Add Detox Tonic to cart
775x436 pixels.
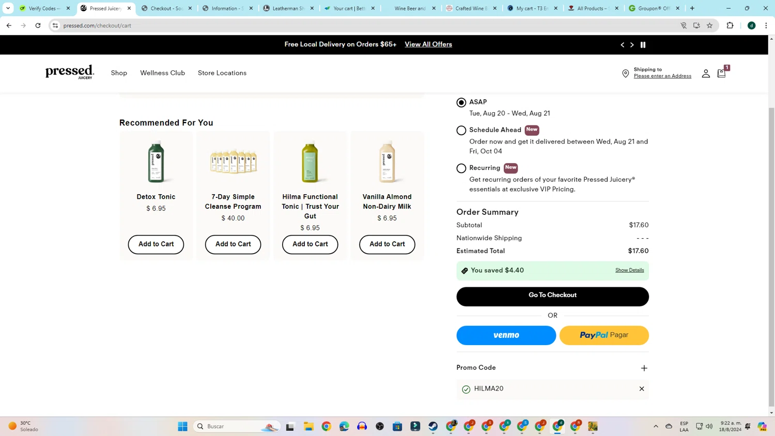coord(156,244)
